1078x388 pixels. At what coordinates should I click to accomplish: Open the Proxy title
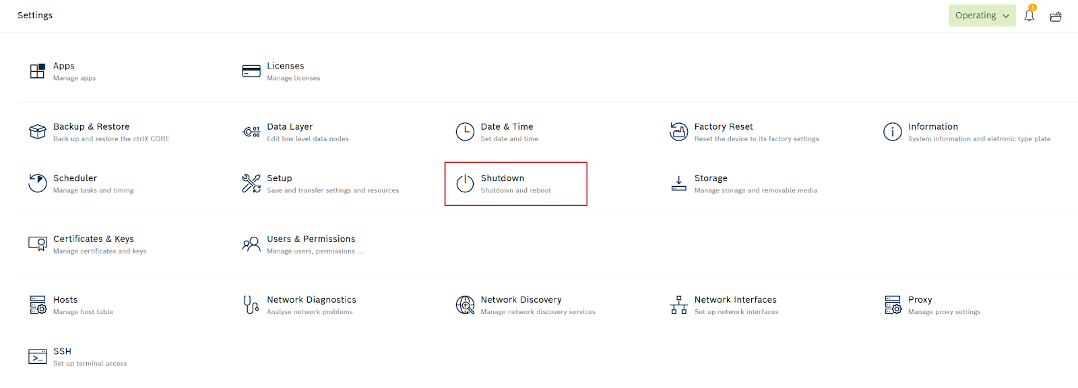(x=920, y=300)
